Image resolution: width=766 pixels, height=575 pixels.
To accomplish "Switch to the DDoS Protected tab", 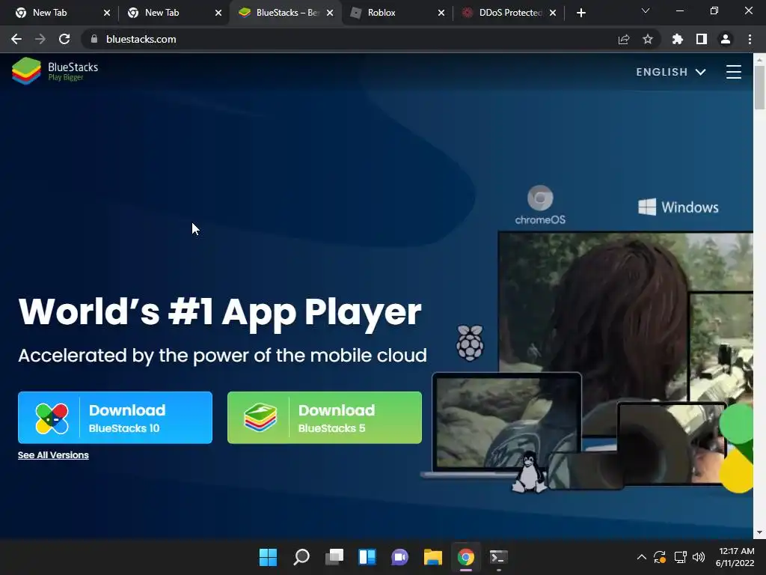I will coord(503,13).
